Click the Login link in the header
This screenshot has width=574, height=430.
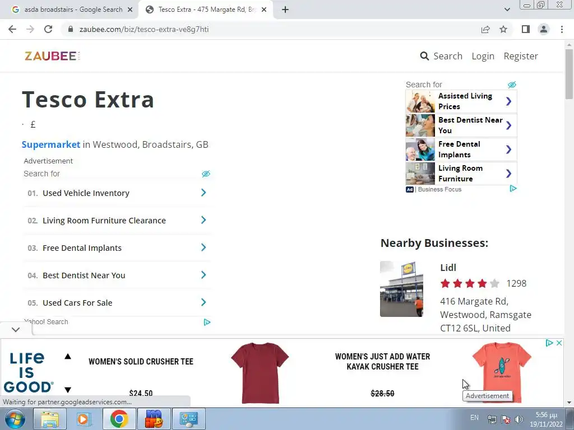click(483, 56)
